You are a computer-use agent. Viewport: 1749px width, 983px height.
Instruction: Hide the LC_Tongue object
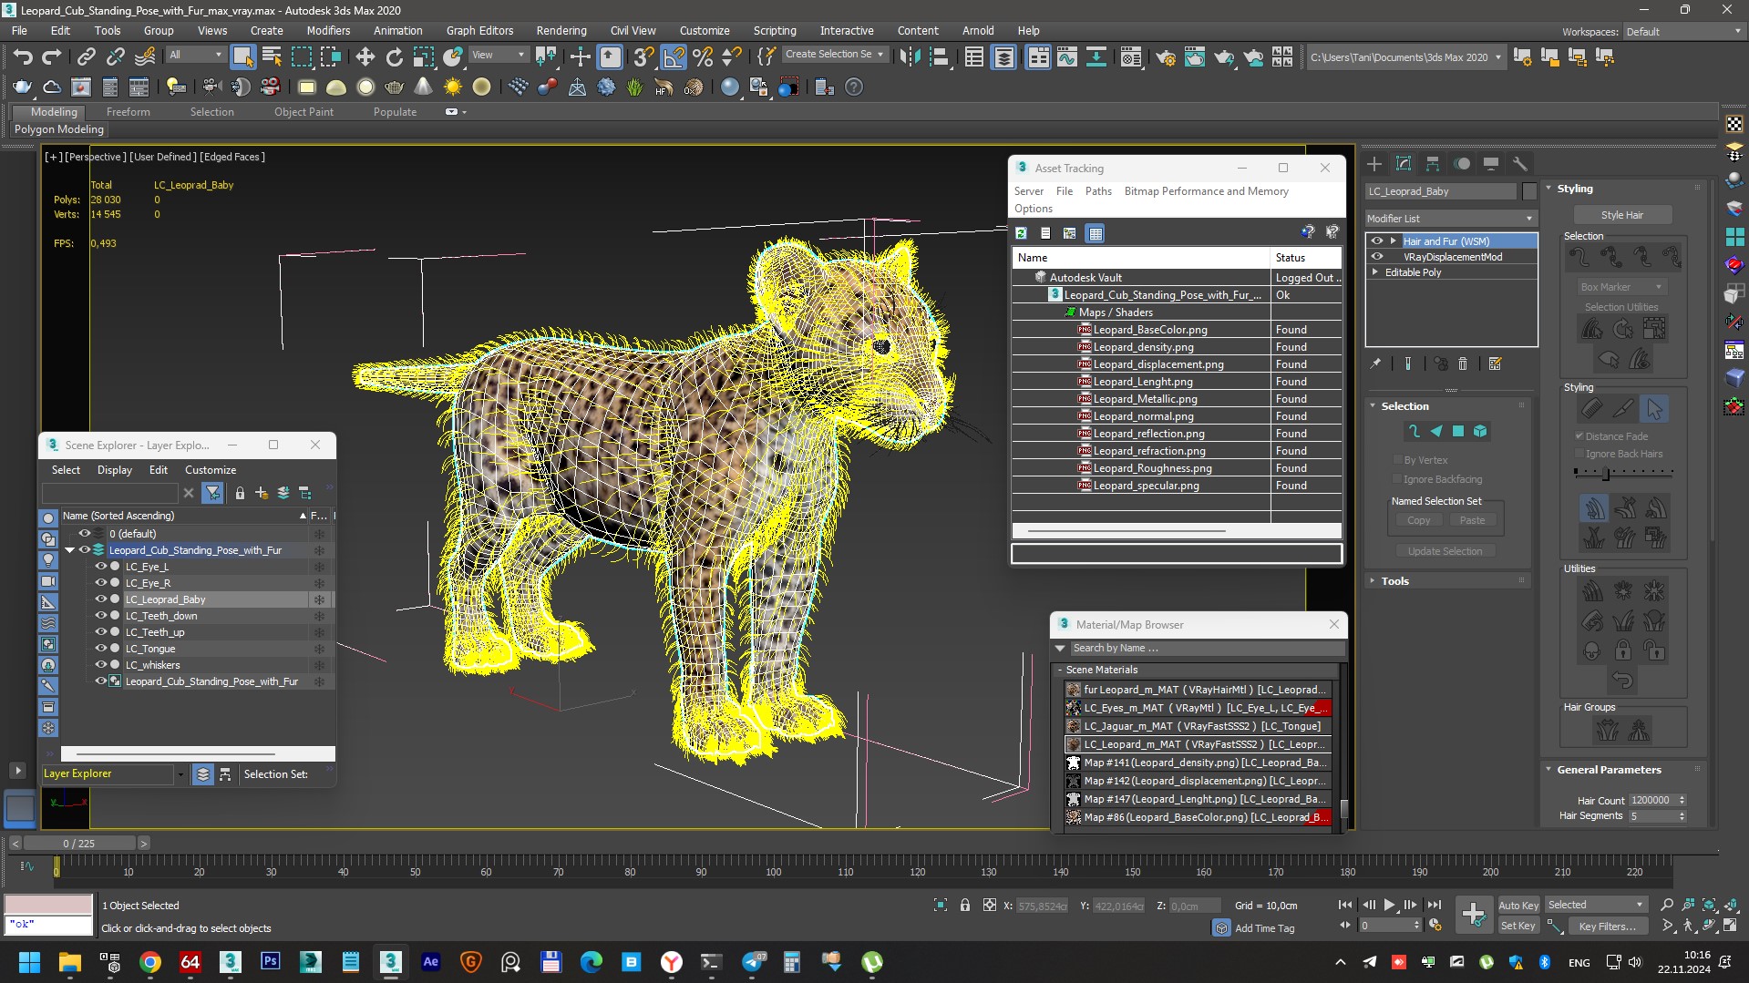(x=101, y=649)
